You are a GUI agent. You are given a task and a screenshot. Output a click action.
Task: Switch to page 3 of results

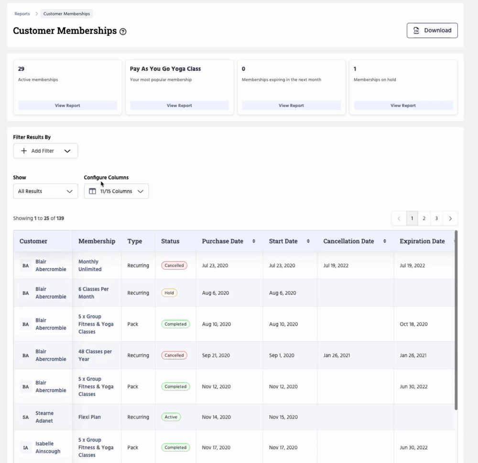(436, 219)
